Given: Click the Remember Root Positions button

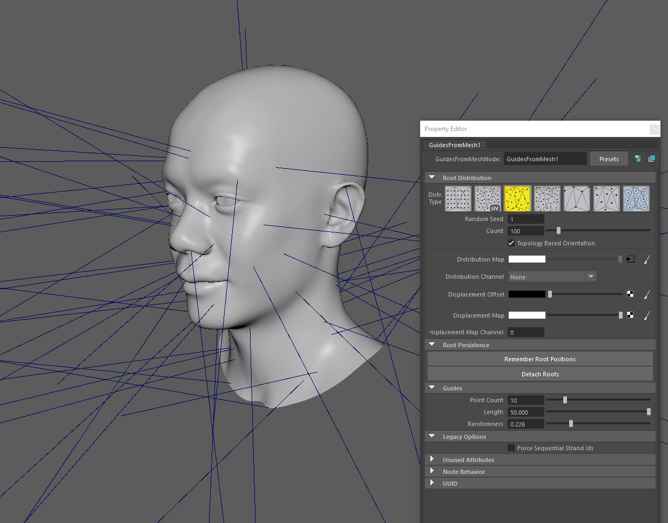Looking at the screenshot, I should tap(539, 359).
